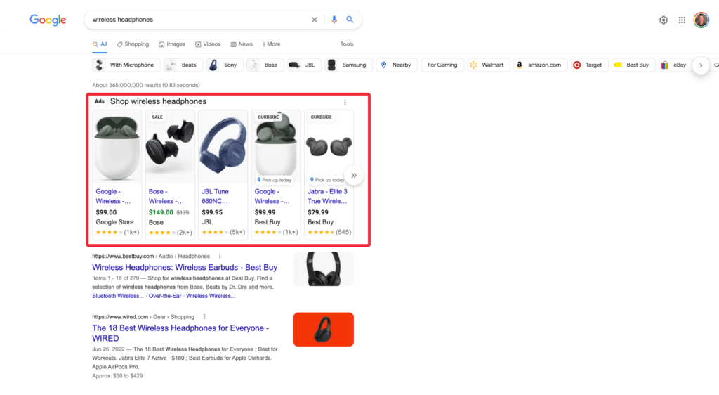The width and height of the screenshot is (719, 395).
Task: Filter results by the Bose chip
Action: [x=265, y=65]
